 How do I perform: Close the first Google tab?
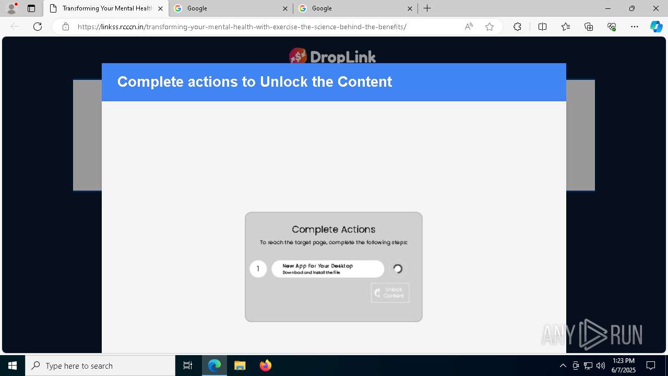285,8
